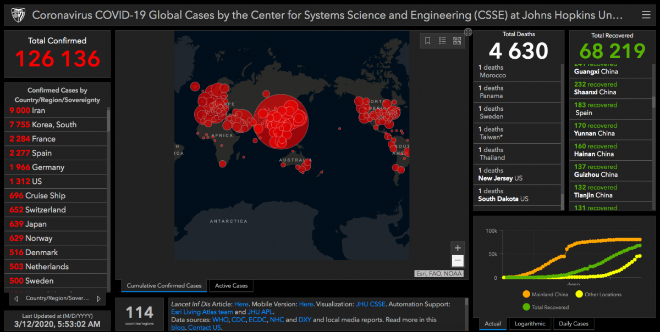This screenshot has height=332, width=660.
Task: Select '232 recovered Shaanxi China' entry
Action: click(x=612, y=88)
